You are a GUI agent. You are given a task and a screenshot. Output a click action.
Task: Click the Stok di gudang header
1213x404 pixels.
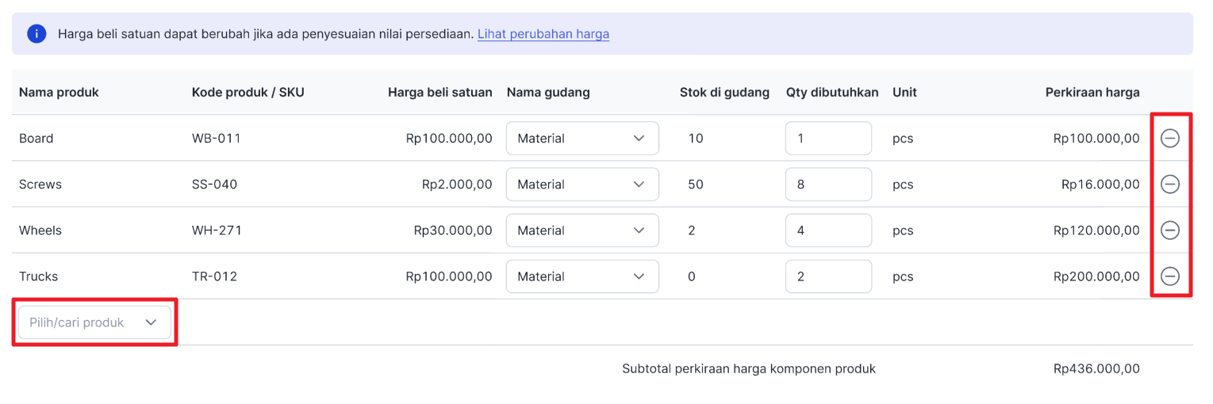click(724, 92)
